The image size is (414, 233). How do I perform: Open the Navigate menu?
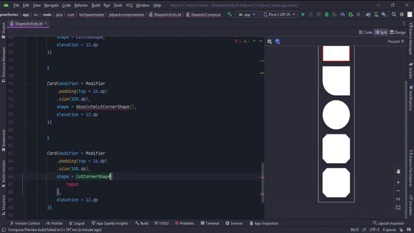point(51,5)
